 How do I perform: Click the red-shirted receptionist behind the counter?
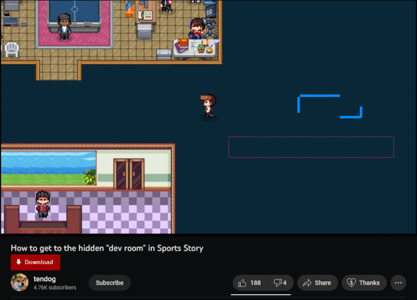tap(42, 204)
